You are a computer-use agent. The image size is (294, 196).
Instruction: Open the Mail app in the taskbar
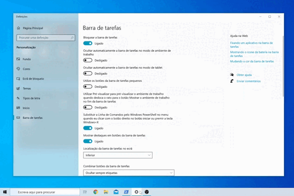pos(116,192)
